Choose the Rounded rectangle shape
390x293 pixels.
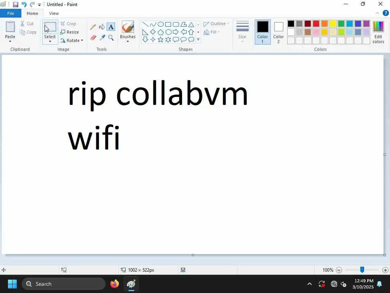(x=176, y=24)
